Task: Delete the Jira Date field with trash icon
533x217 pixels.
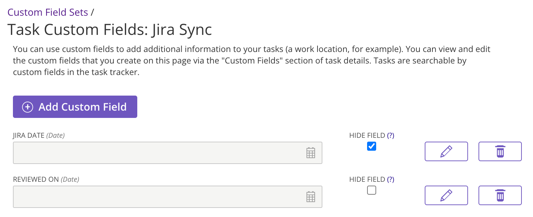Action: (500, 151)
